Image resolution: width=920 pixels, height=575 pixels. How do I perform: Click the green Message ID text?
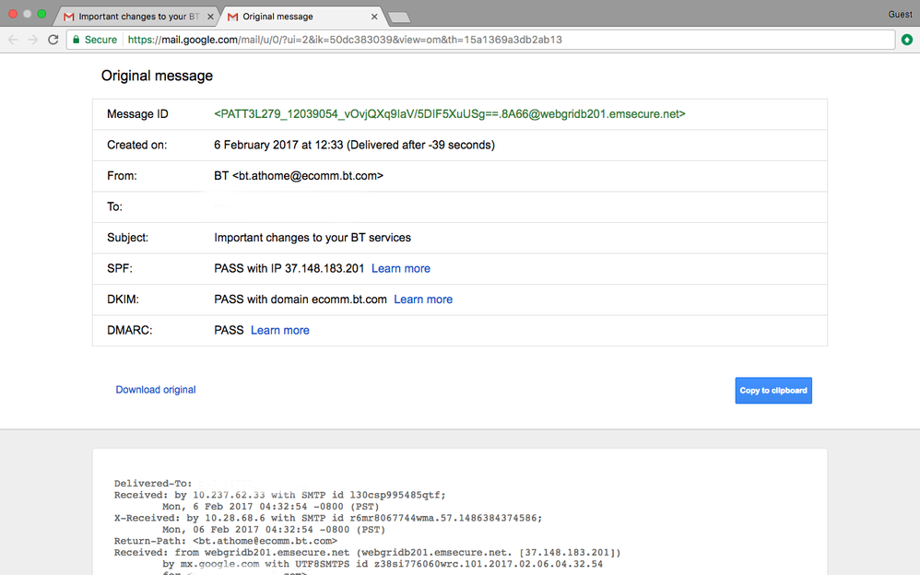coord(450,114)
